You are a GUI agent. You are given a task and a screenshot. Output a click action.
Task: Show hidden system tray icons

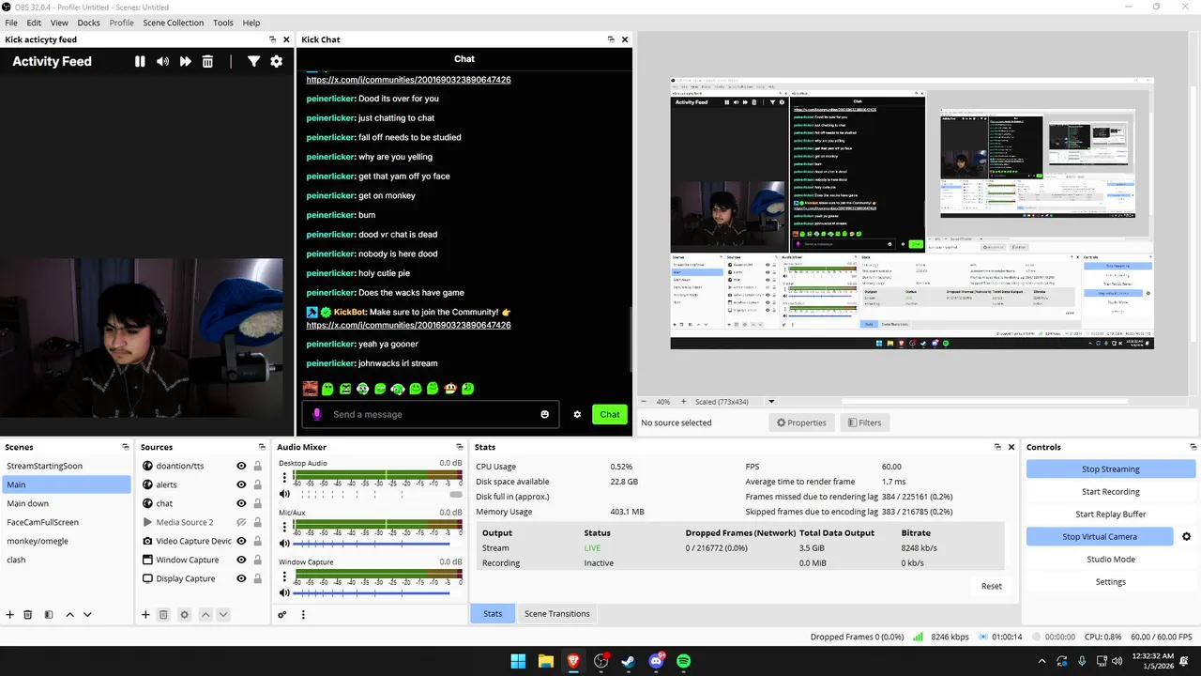[x=1041, y=661]
